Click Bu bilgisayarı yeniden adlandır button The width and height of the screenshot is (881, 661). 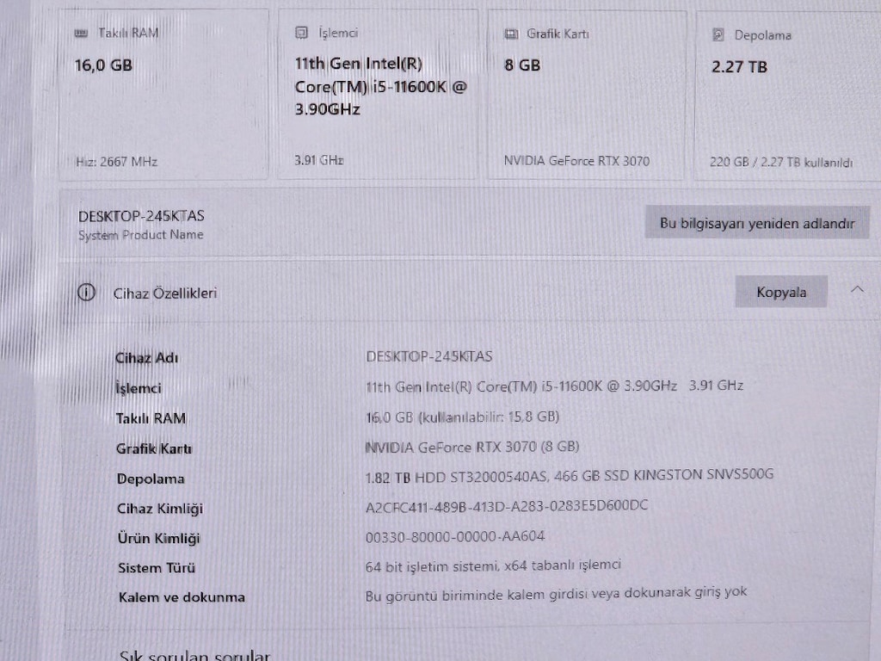(757, 223)
